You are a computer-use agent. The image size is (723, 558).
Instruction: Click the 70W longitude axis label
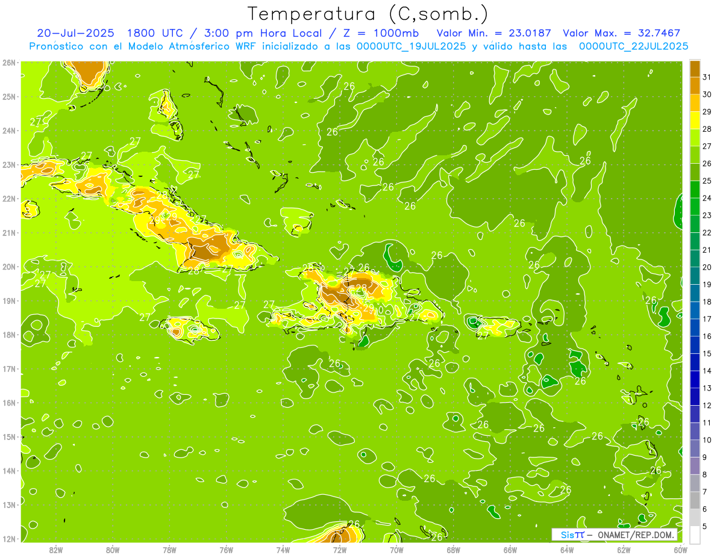click(396, 550)
